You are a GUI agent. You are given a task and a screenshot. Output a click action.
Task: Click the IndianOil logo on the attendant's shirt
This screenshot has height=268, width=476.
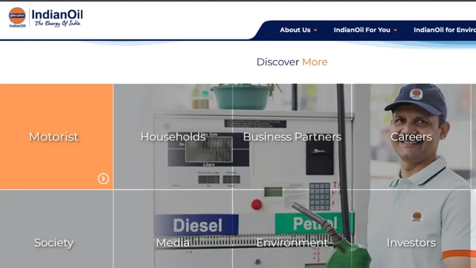(x=417, y=216)
